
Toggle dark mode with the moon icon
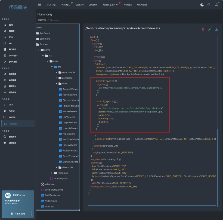pos(202,5)
